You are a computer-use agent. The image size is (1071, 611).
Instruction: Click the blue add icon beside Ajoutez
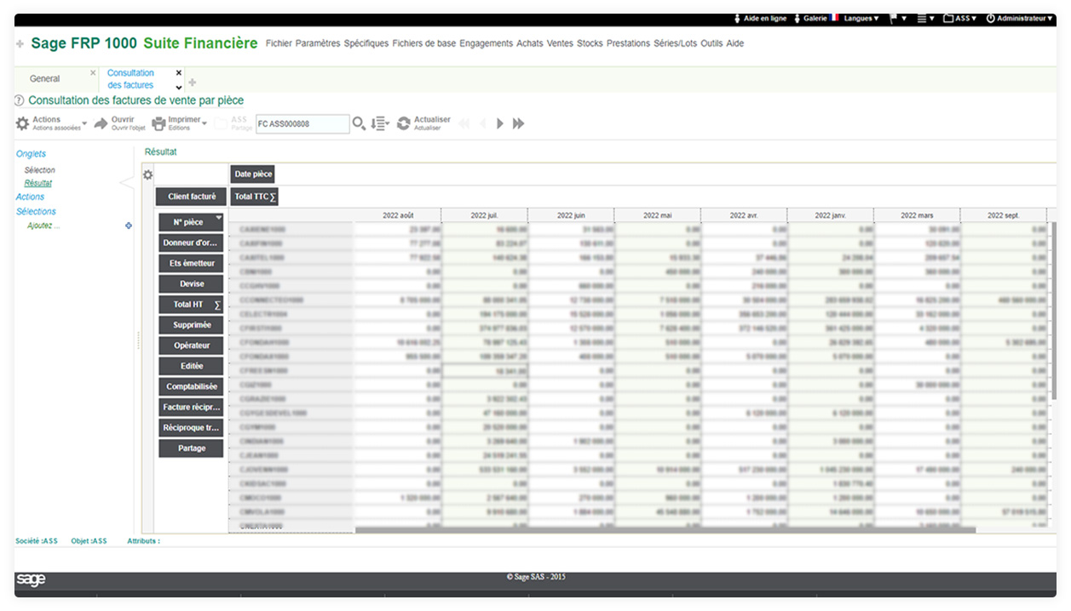[129, 226]
